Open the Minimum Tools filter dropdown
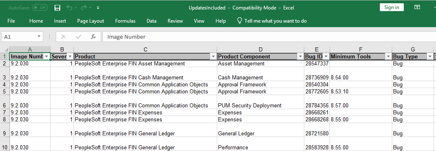Screen dimensions: 436x151 pos(389,56)
